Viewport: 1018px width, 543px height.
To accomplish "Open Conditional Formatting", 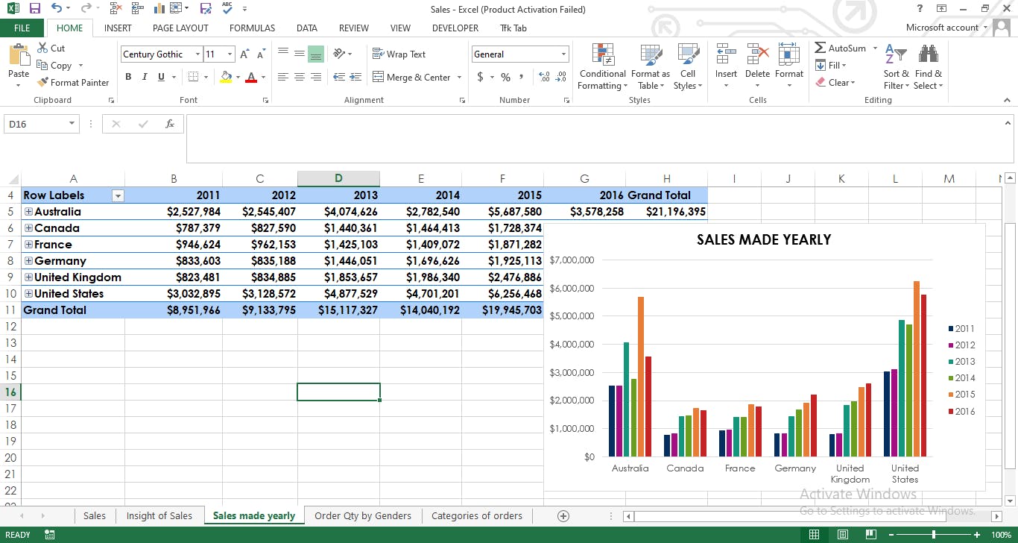I will [602, 67].
